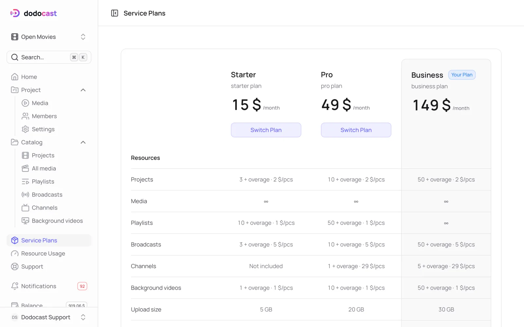Click the Open Movies film icon
The width and height of the screenshot is (524, 327).
coord(15,37)
